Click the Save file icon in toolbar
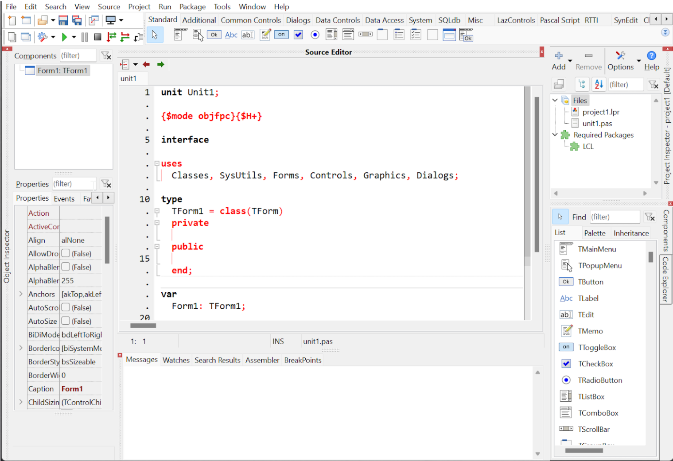673x461 pixels. click(63, 20)
